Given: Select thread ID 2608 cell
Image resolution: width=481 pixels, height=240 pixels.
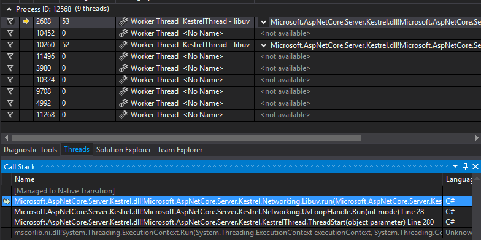Looking at the screenshot, I should point(47,21).
